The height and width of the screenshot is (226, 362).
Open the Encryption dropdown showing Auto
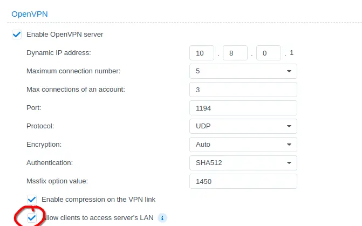[243, 145]
